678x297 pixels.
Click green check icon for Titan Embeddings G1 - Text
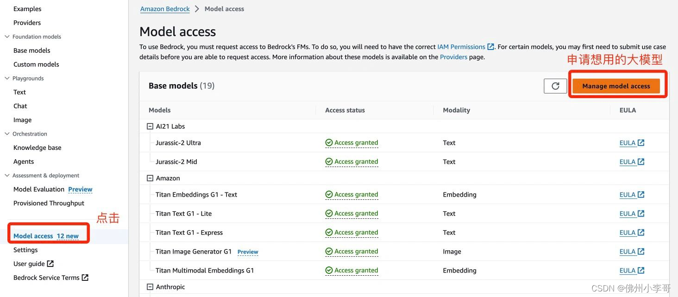coord(329,194)
